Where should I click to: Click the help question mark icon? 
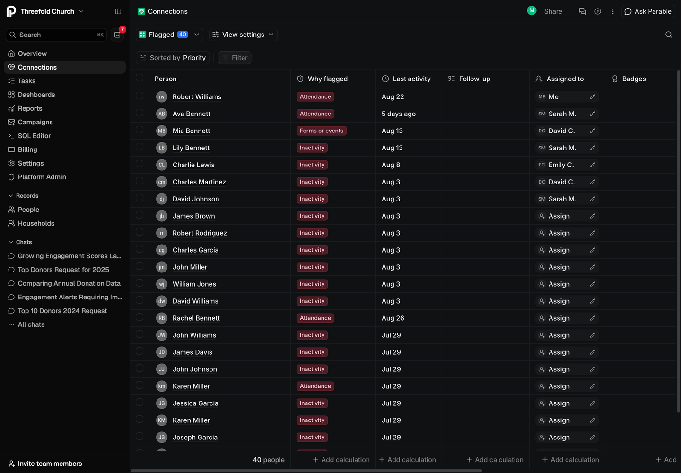tap(598, 11)
